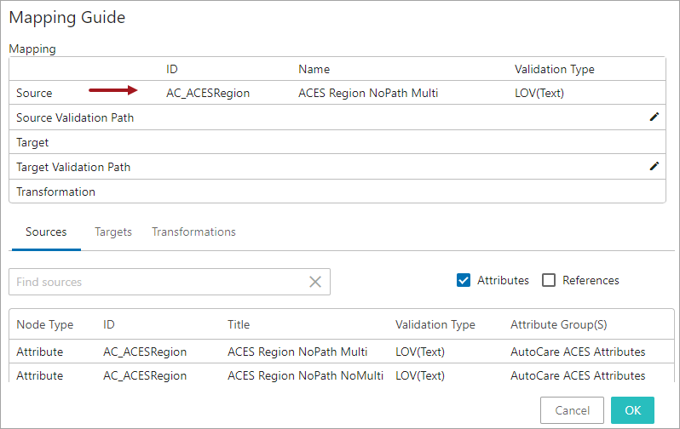680x429 pixels.
Task: Open the Transformations tab
Action: (193, 232)
